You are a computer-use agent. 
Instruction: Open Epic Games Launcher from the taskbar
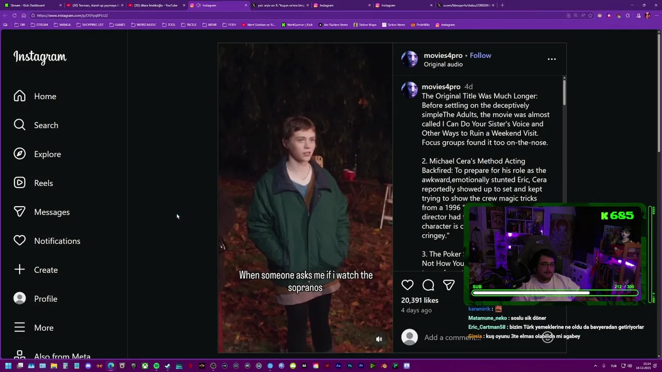pos(133,366)
